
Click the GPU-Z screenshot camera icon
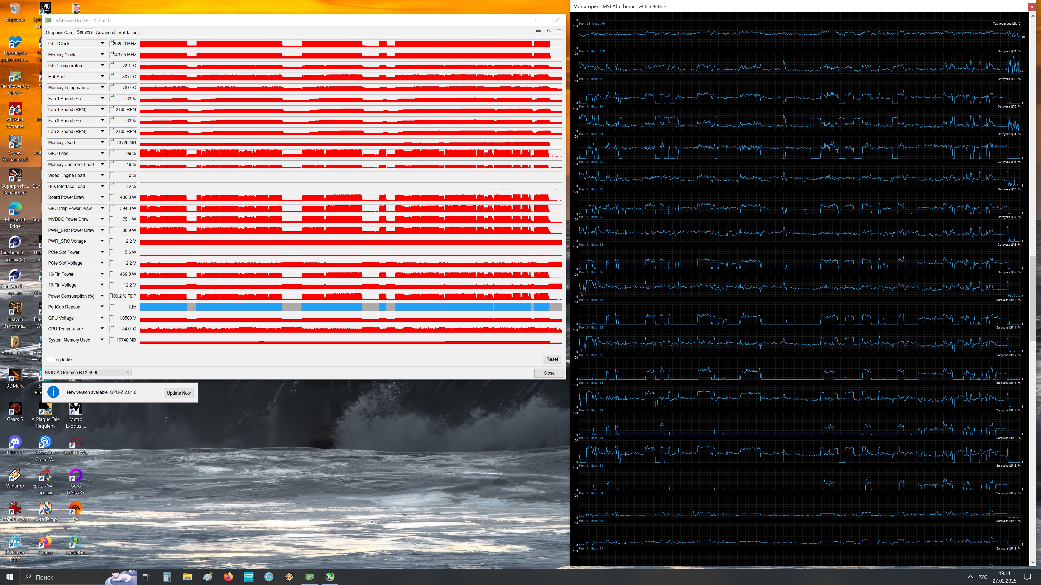(x=538, y=31)
